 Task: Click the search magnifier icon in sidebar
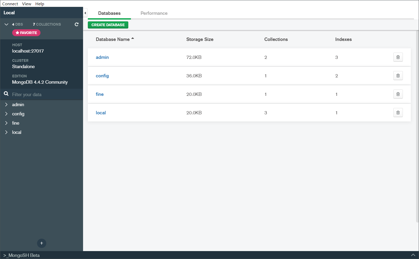pyautogui.click(x=6, y=94)
